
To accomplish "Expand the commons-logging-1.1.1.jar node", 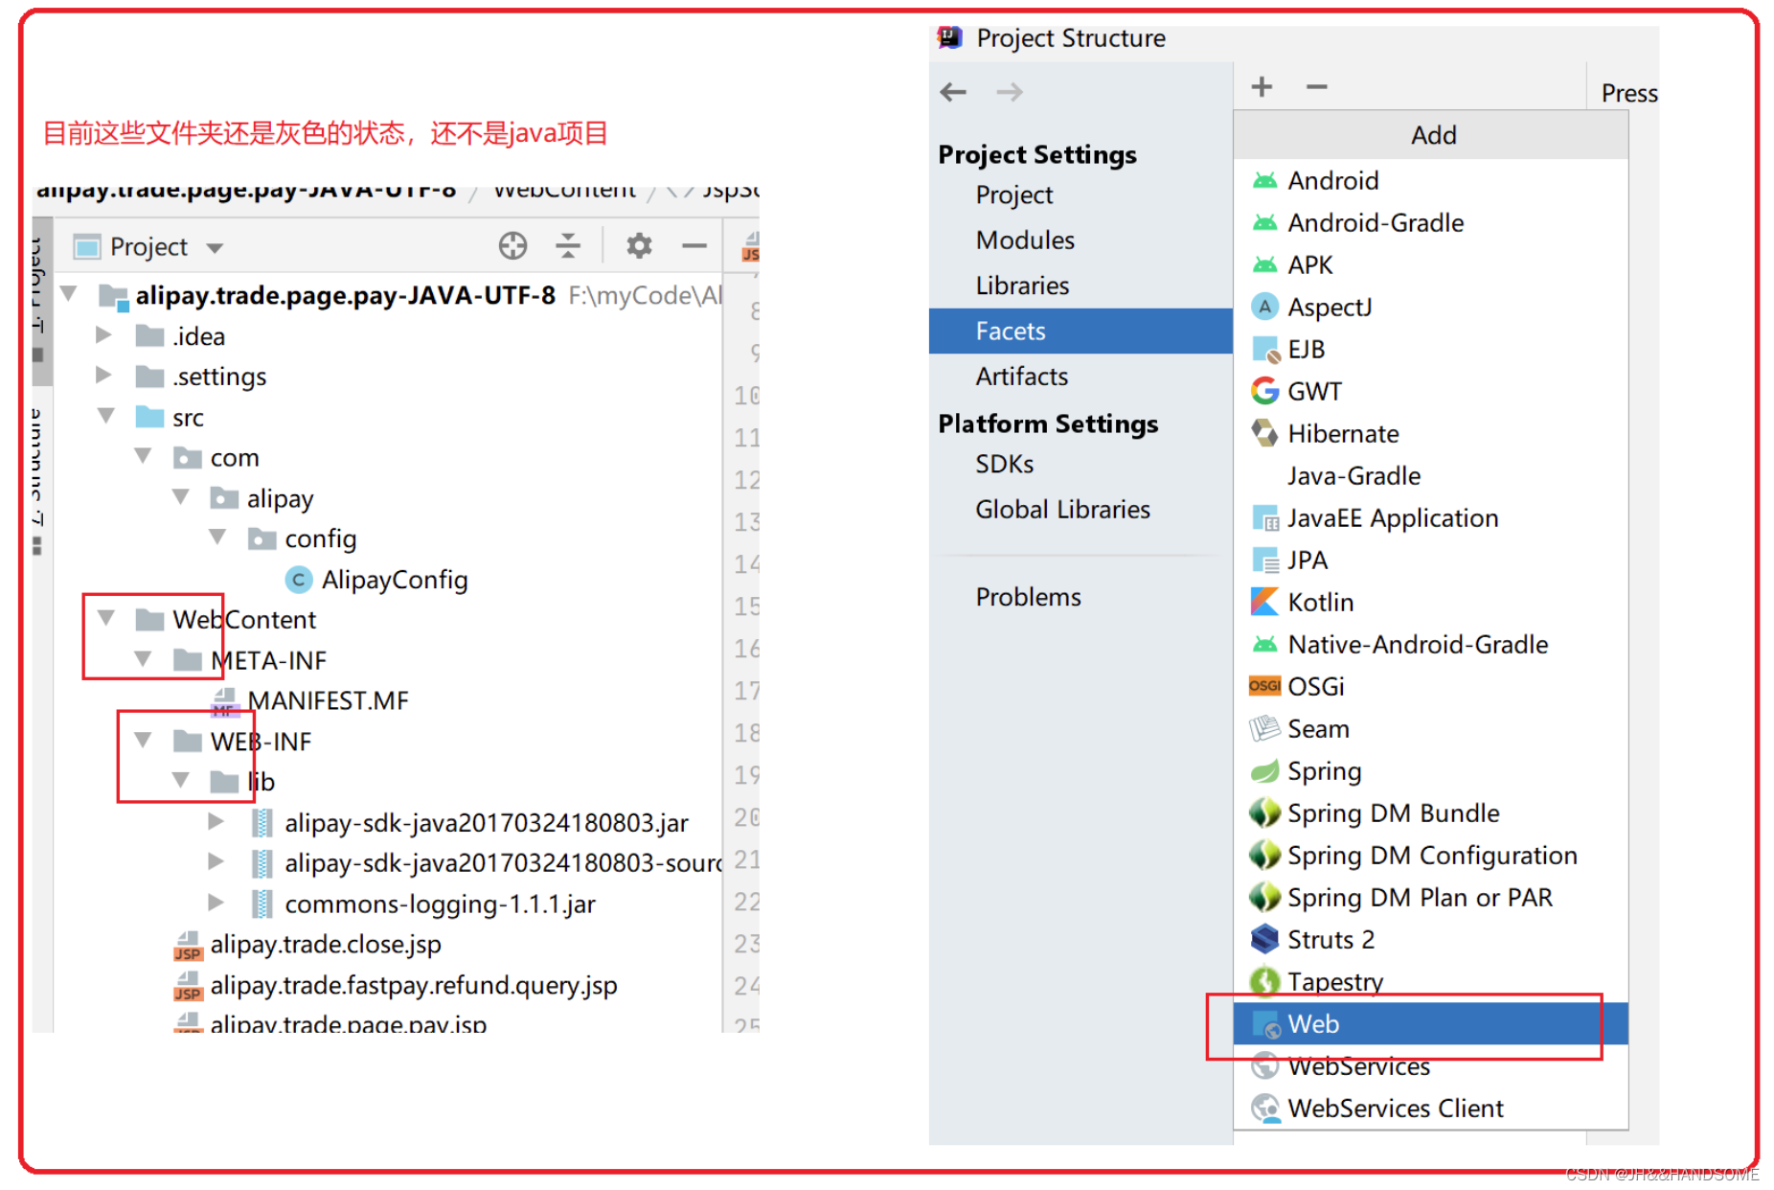I will [216, 903].
